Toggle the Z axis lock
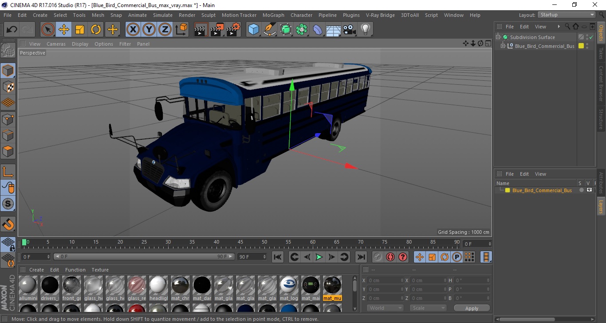 (x=165, y=30)
